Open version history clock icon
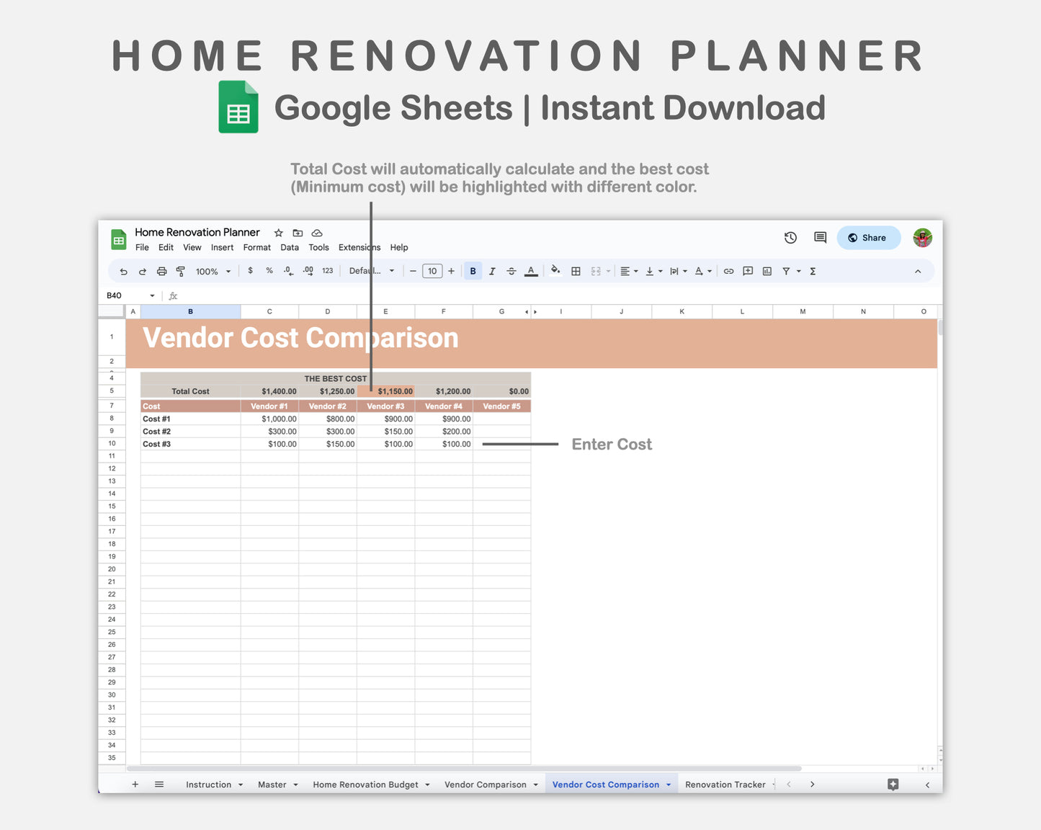This screenshot has height=830, width=1041. (x=790, y=237)
